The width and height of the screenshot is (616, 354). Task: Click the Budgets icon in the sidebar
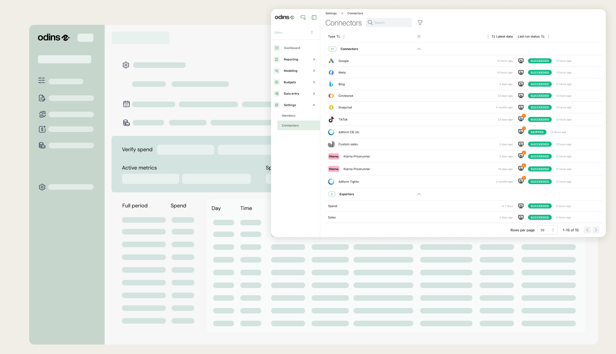pos(277,82)
